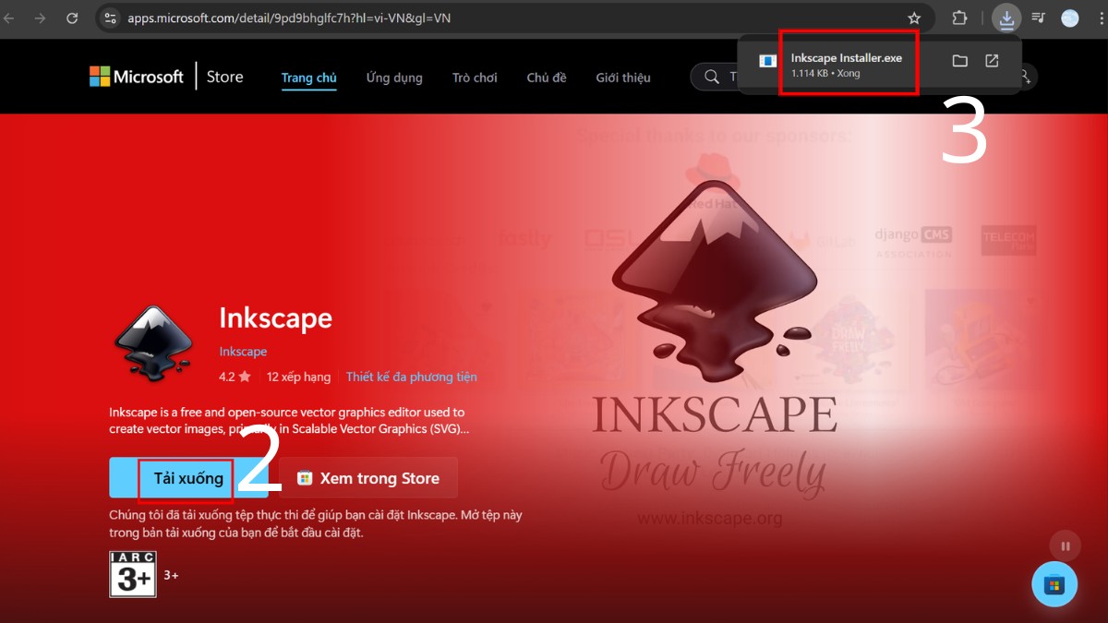Bookmark this page with the star icon
The height and width of the screenshot is (623, 1108).
pyautogui.click(x=913, y=18)
